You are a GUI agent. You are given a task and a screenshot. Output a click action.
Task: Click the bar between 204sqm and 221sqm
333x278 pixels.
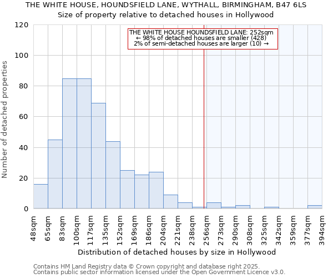(170, 202)
